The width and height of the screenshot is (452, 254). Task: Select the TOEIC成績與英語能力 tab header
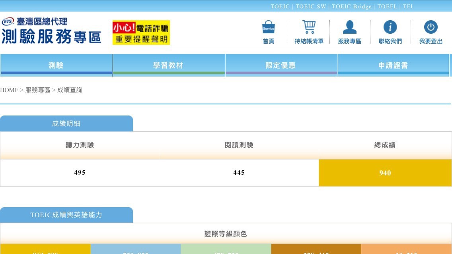click(x=66, y=215)
